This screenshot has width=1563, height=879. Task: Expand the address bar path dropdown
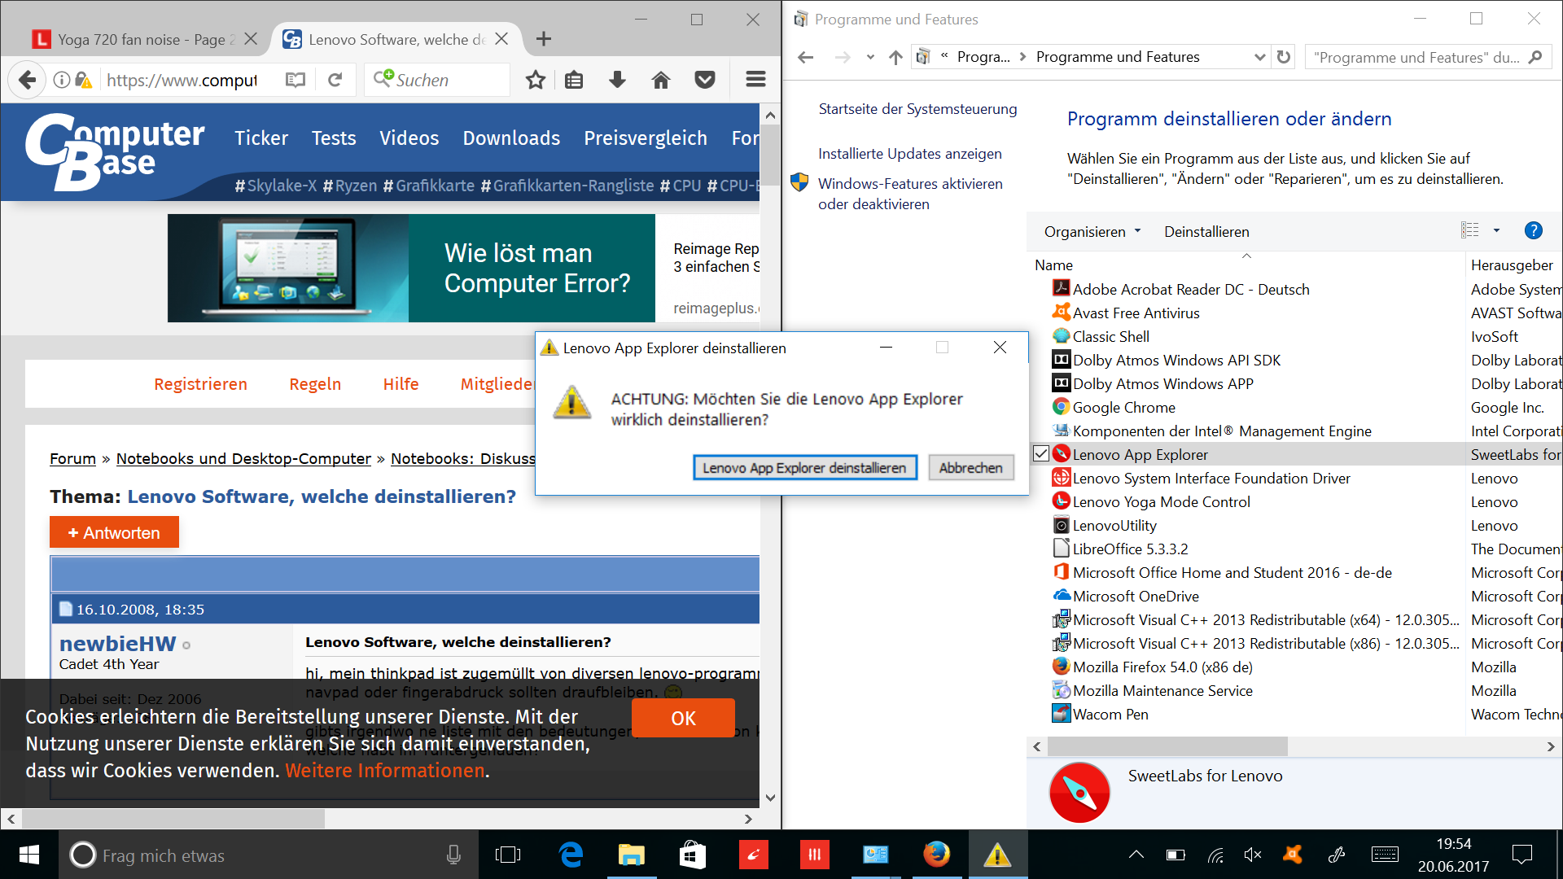pyautogui.click(x=1259, y=57)
